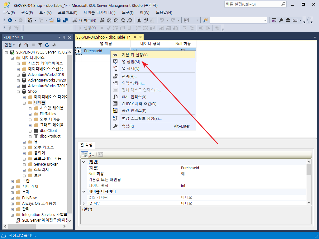Click Object Explorer horizontal scrollbar right arrow

click(x=64, y=227)
